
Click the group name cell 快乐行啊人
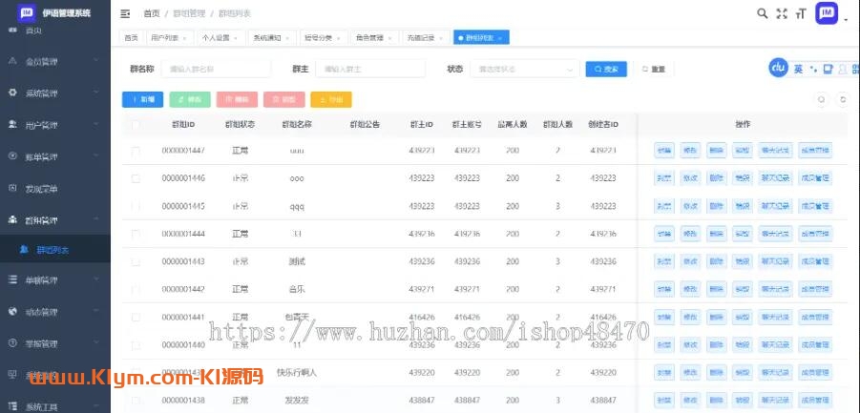coord(296,373)
